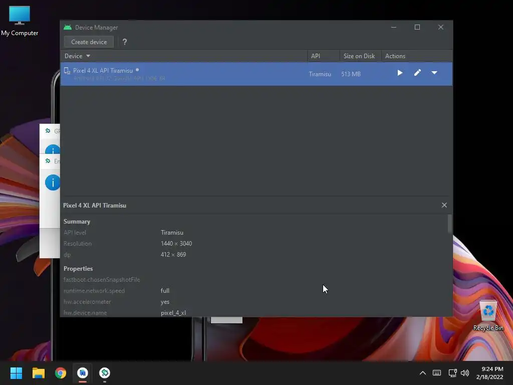
Task: Switch to Android Studio taskbar icon
Action: (83, 373)
